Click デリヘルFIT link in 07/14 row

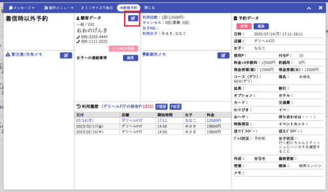click(132, 120)
